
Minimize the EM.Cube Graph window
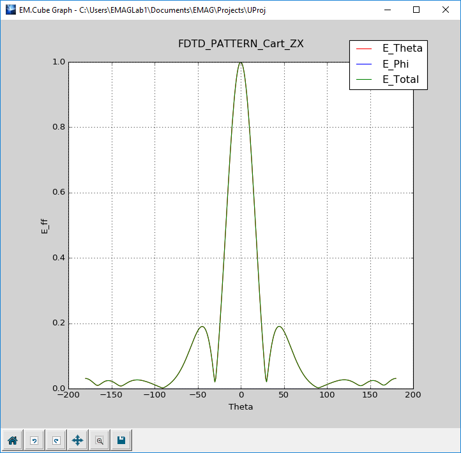387,10
